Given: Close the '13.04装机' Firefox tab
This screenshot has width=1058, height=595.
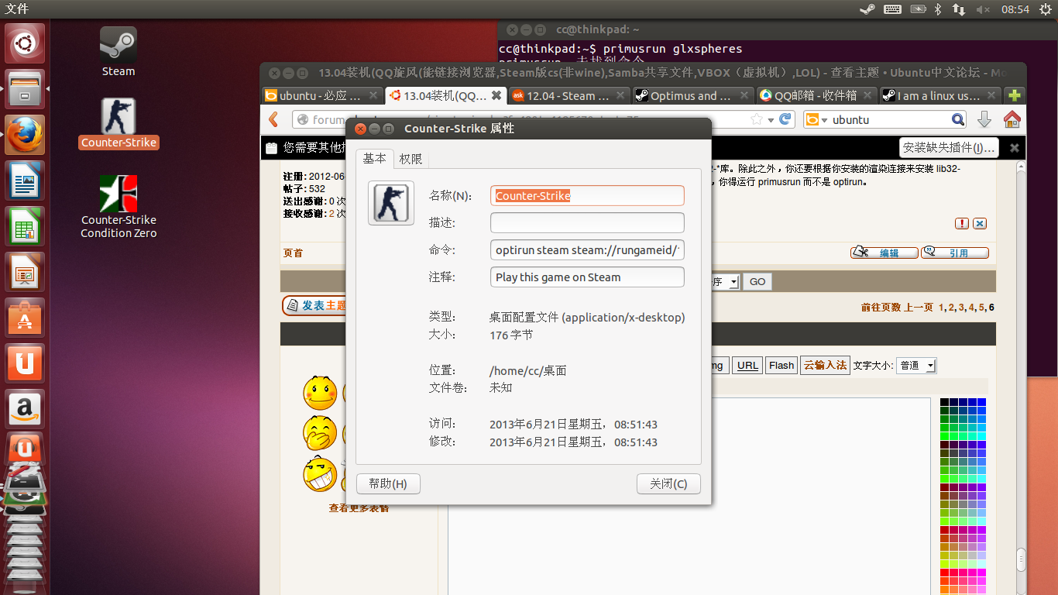Looking at the screenshot, I should pos(496,96).
